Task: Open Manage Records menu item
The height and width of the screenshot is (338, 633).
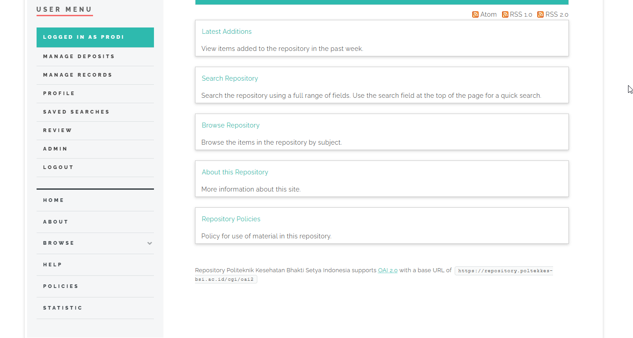Action: (78, 75)
